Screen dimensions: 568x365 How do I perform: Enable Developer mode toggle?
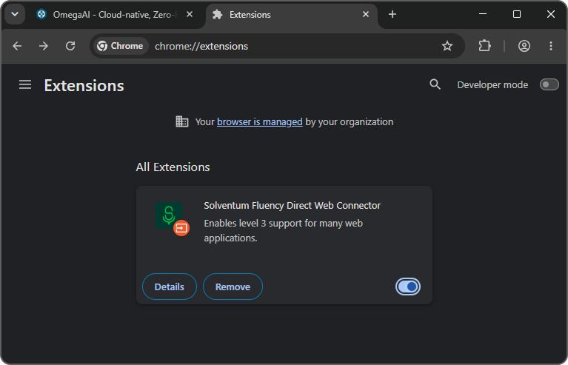tap(549, 84)
